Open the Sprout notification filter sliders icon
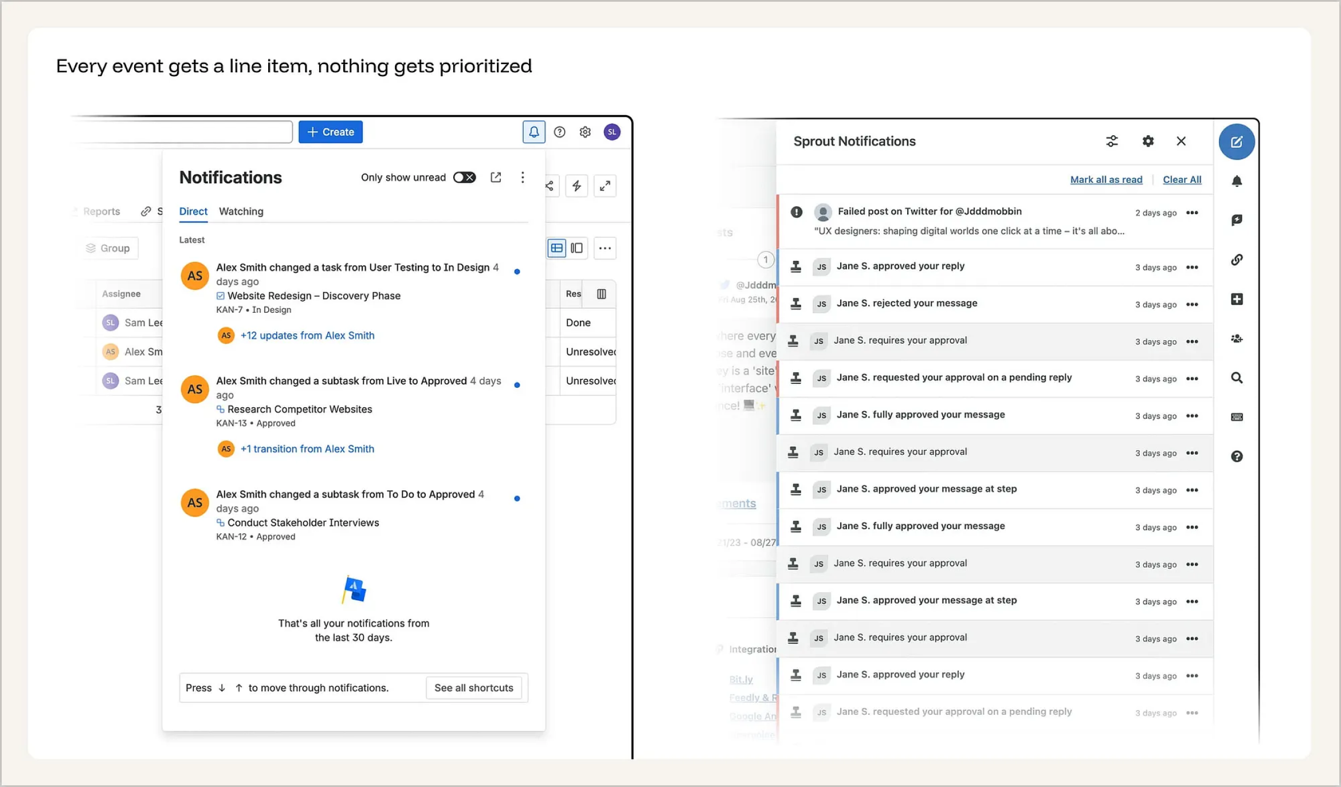The width and height of the screenshot is (1341, 787). pos(1112,141)
